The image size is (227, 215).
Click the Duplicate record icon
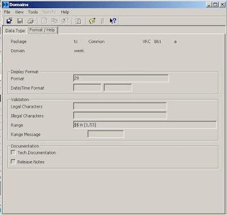click(54, 20)
